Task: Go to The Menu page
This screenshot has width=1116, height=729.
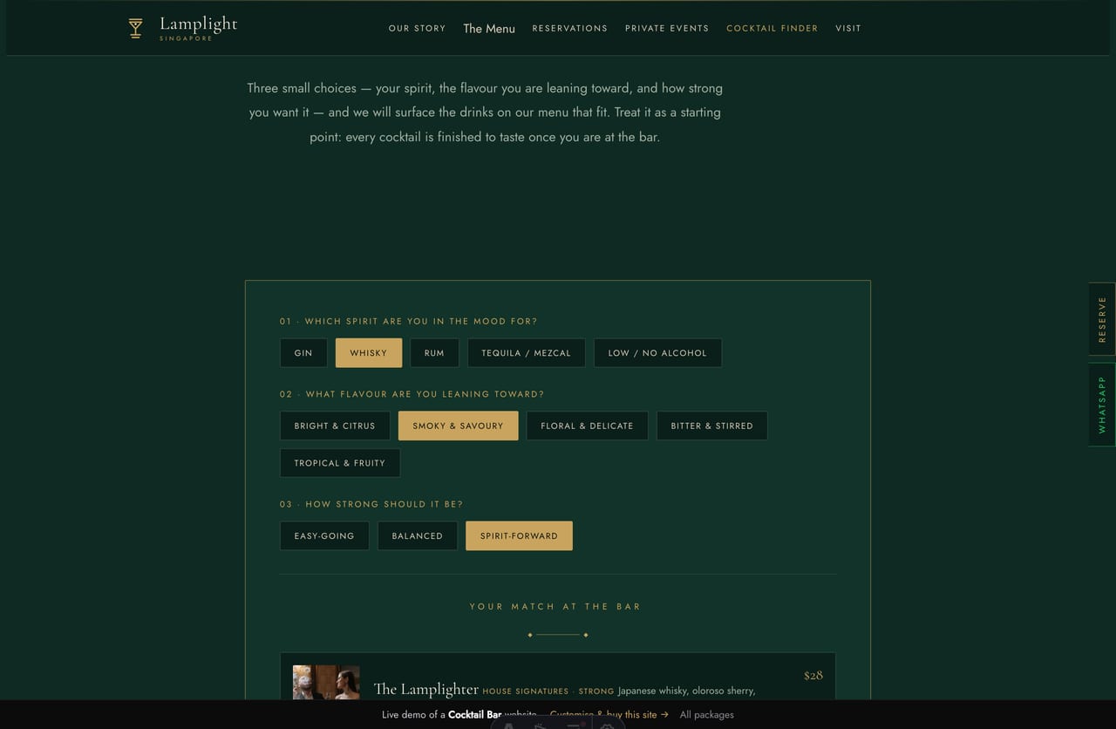Action: [x=489, y=29]
